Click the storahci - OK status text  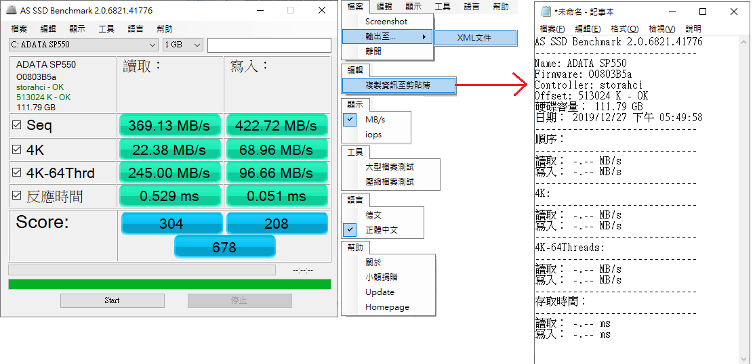coord(40,87)
